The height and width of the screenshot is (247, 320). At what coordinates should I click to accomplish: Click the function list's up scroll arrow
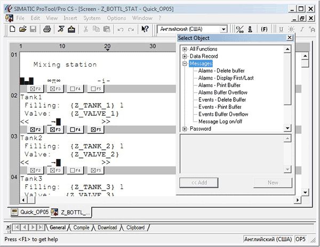click(287, 49)
